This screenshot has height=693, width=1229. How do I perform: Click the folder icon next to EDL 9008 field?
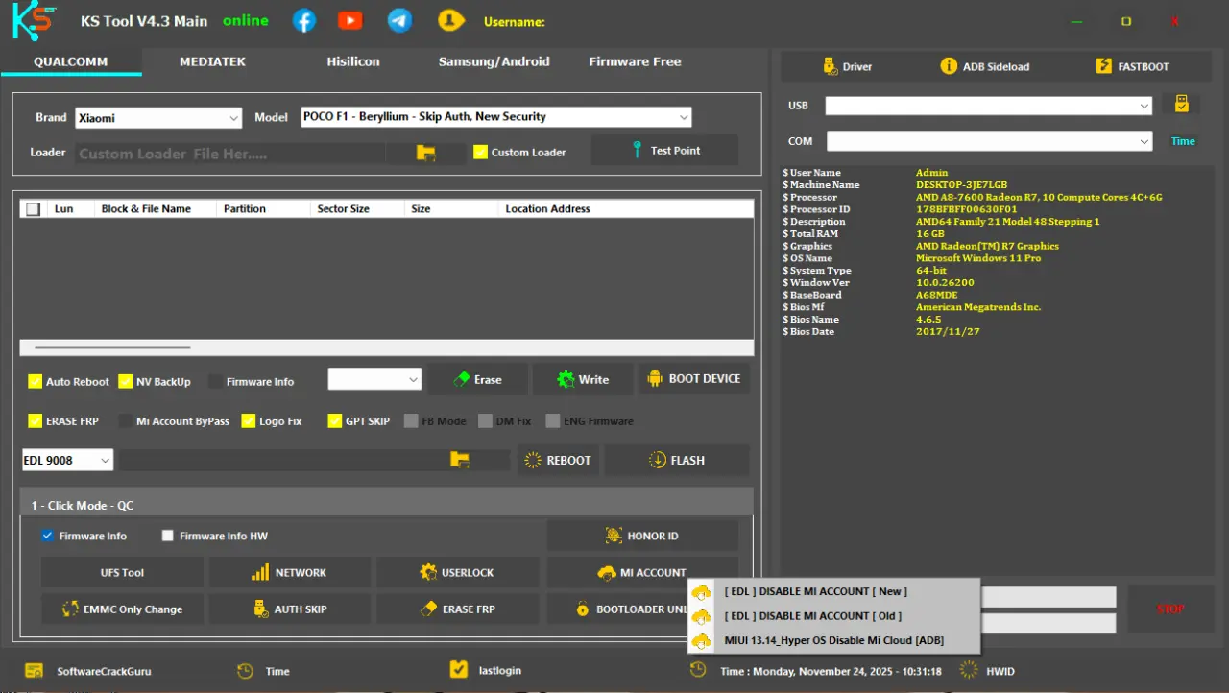(460, 460)
